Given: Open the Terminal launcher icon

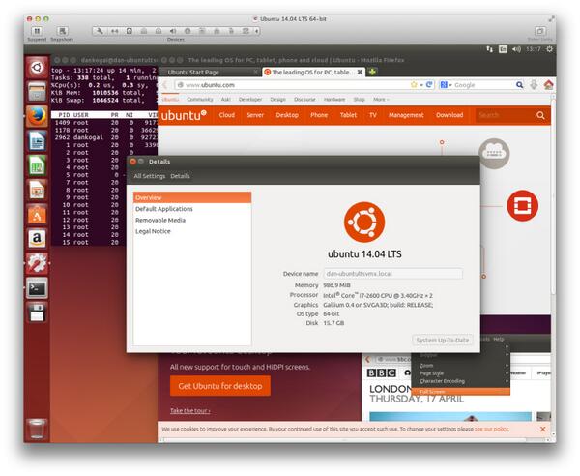Looking at the screenshot, I should 37,288.
